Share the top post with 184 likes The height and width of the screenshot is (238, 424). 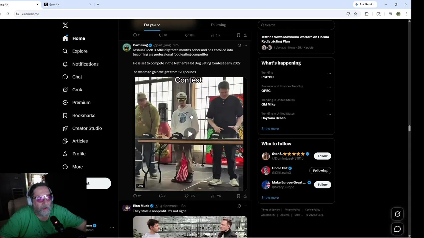tap(245, 35)
